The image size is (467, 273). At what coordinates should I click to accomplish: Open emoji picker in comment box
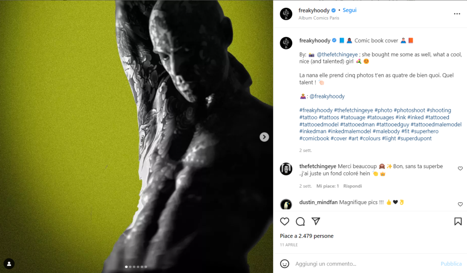tap(284, 264)
